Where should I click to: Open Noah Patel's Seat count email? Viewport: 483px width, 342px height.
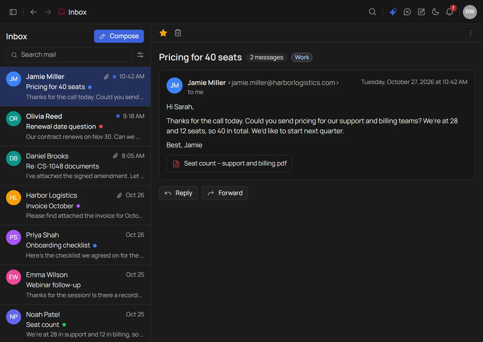pos(75,324)
